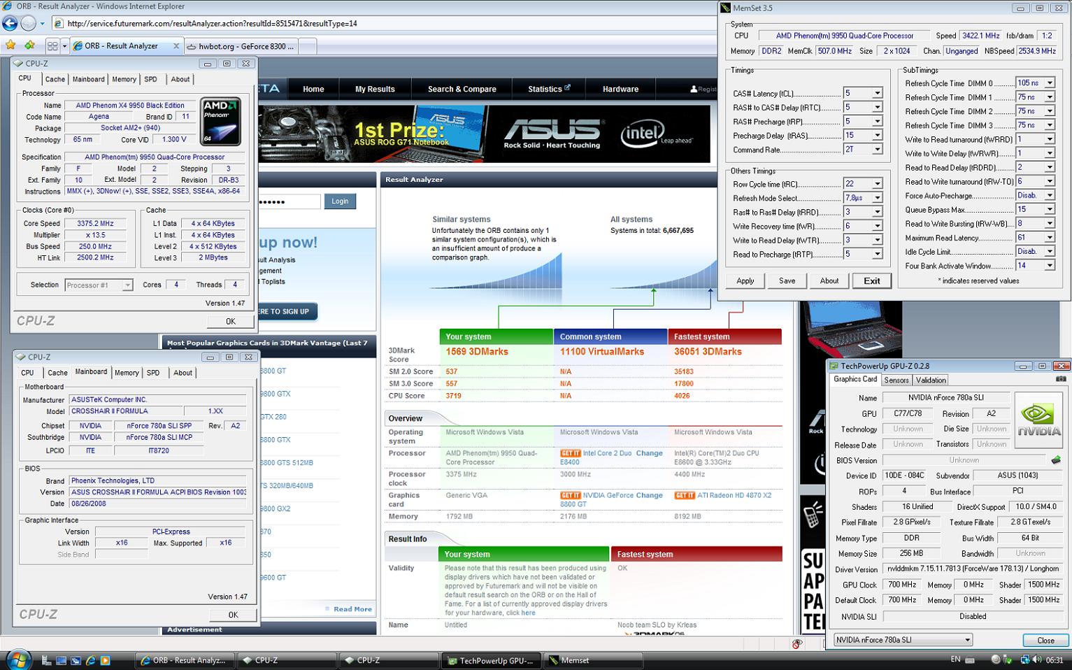Click the NVIDIA logo in GPU-Z

click(1038, 420)
